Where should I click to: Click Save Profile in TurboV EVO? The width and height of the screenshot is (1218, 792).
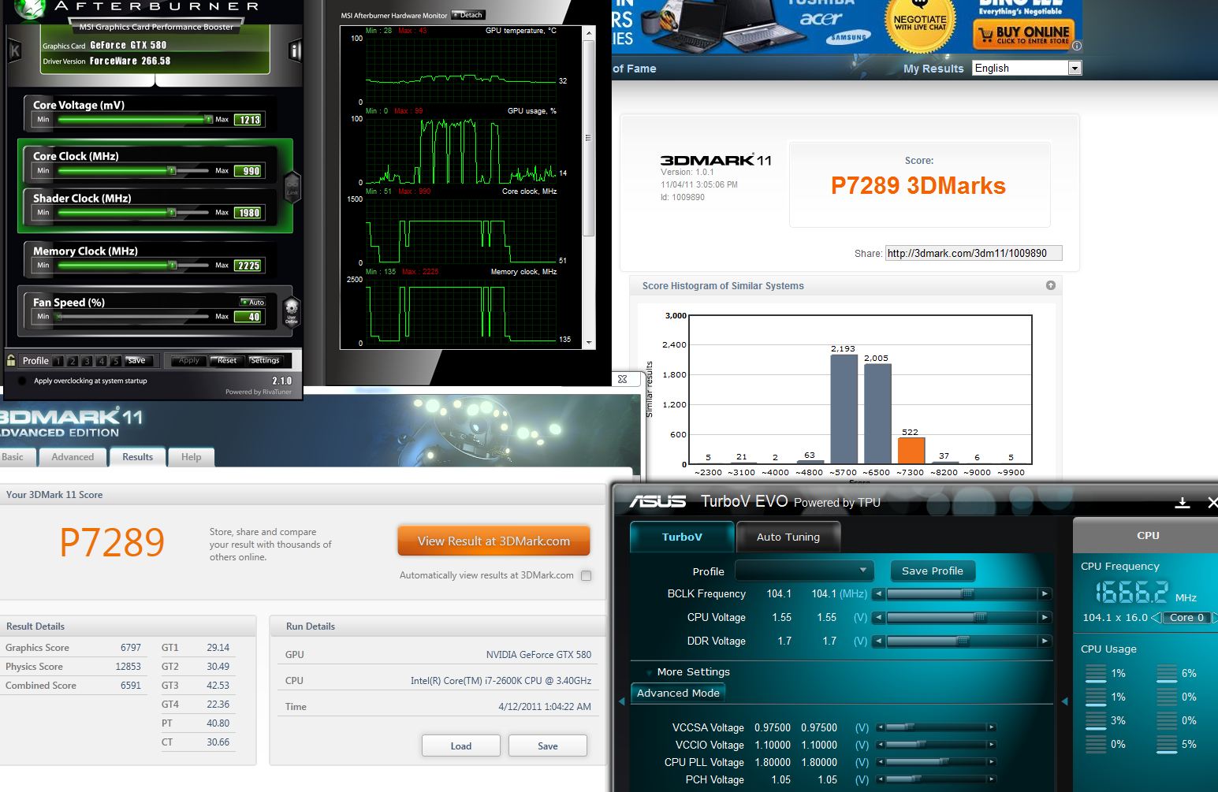[933, 571]
